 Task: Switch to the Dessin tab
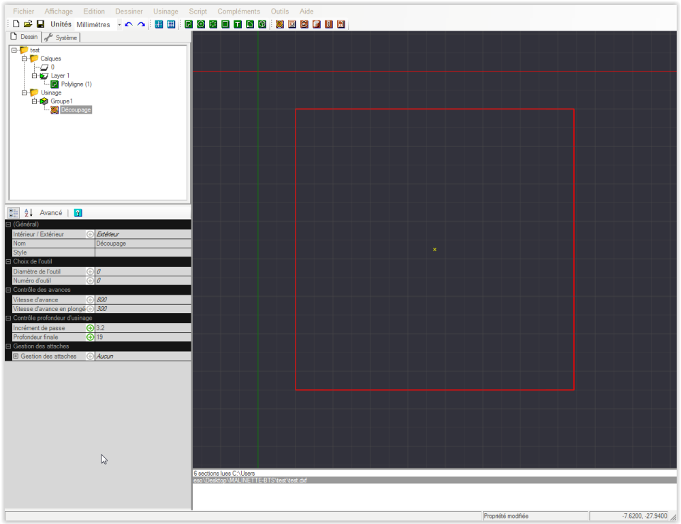pos(25,37)
